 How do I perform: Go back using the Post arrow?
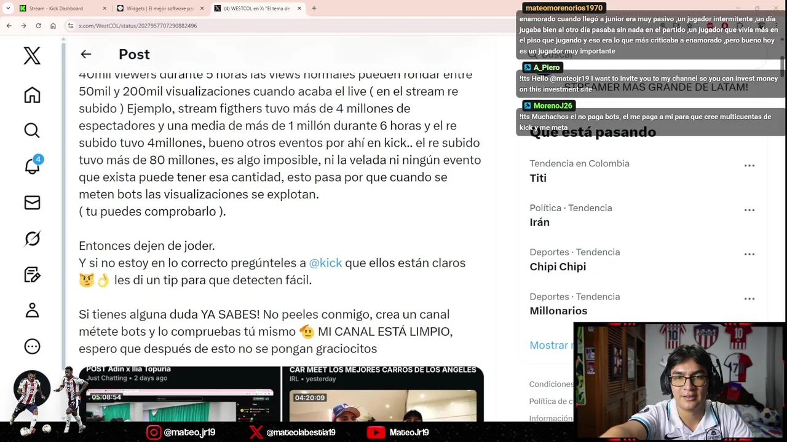pos(86,54)
